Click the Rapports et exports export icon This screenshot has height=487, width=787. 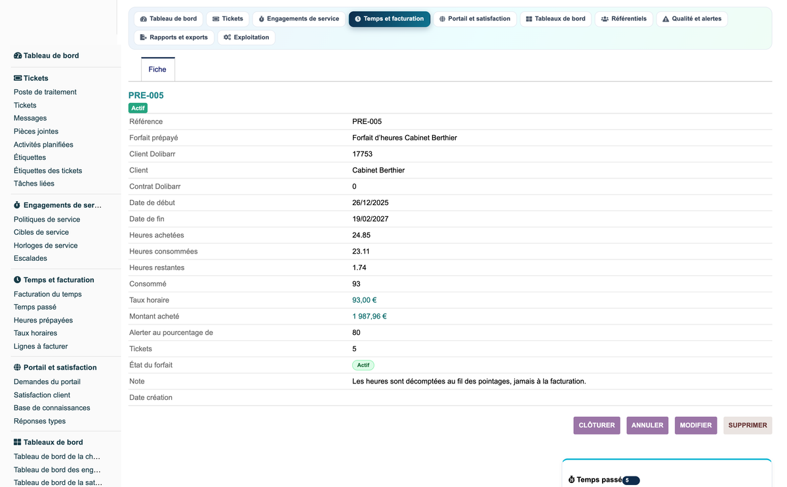click(144, 37)
